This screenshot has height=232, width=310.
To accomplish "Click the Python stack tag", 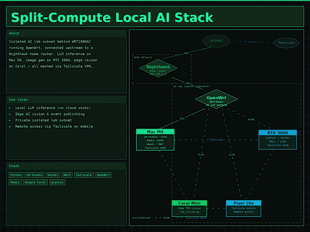I will pos(16,175).
